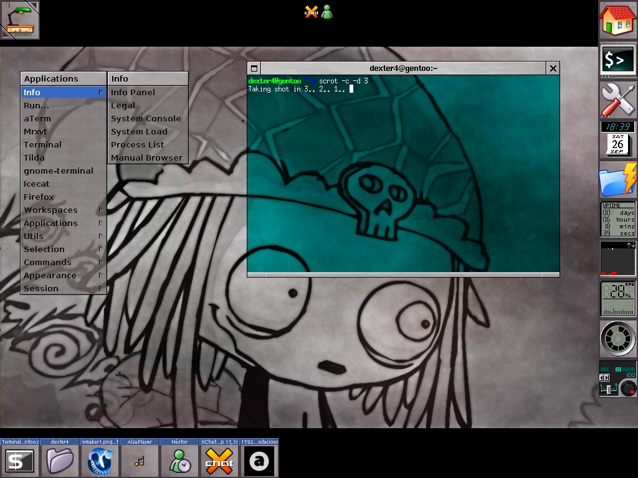Image resolution: width=638 pixels, height=478 pixels.
Task: Open Process List entry
Action: click(148, 144)
